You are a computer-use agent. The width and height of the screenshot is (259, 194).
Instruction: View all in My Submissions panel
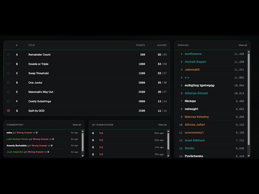162,125
